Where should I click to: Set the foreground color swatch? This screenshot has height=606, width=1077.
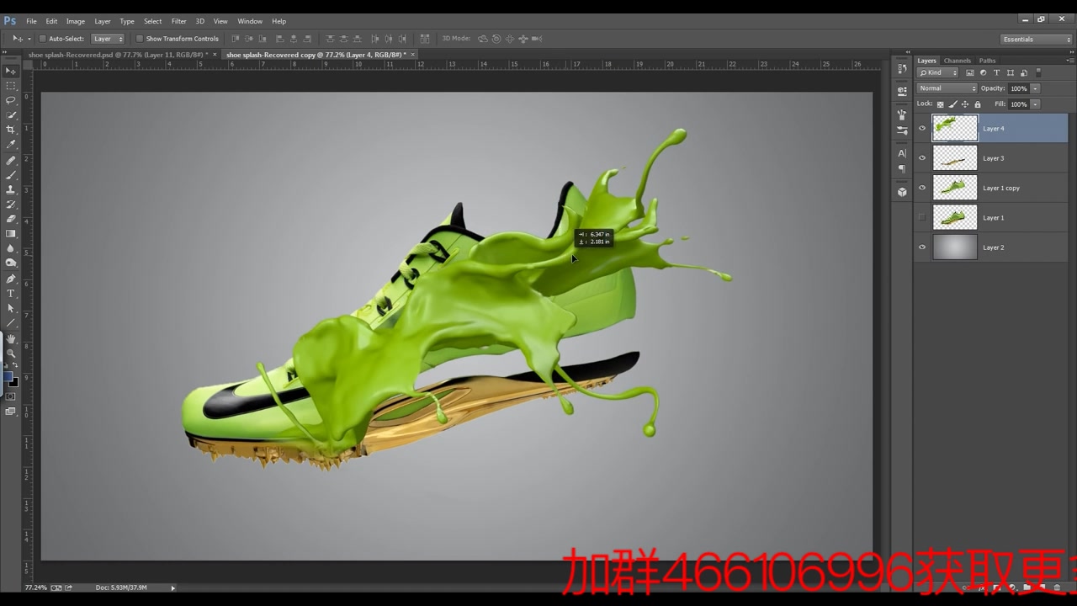coord(8,377)
